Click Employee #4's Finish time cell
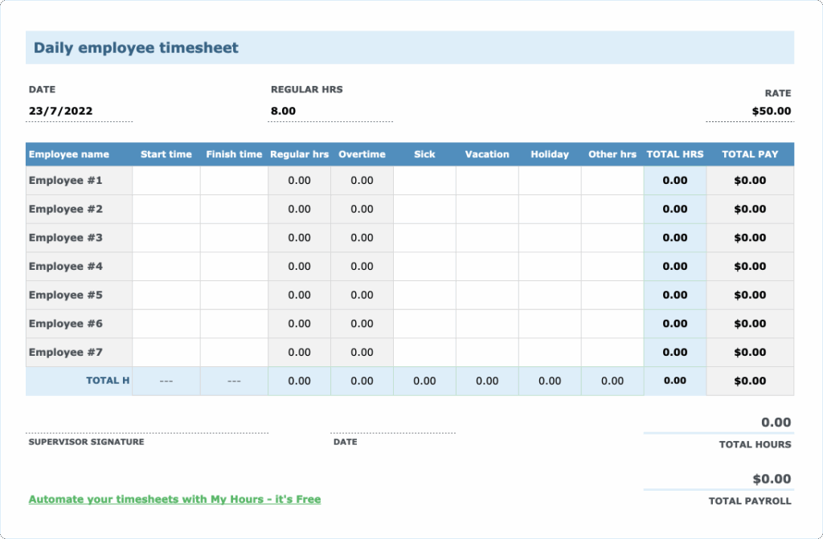The width and height of the screenshot is (823, 539). click(234, 266)
